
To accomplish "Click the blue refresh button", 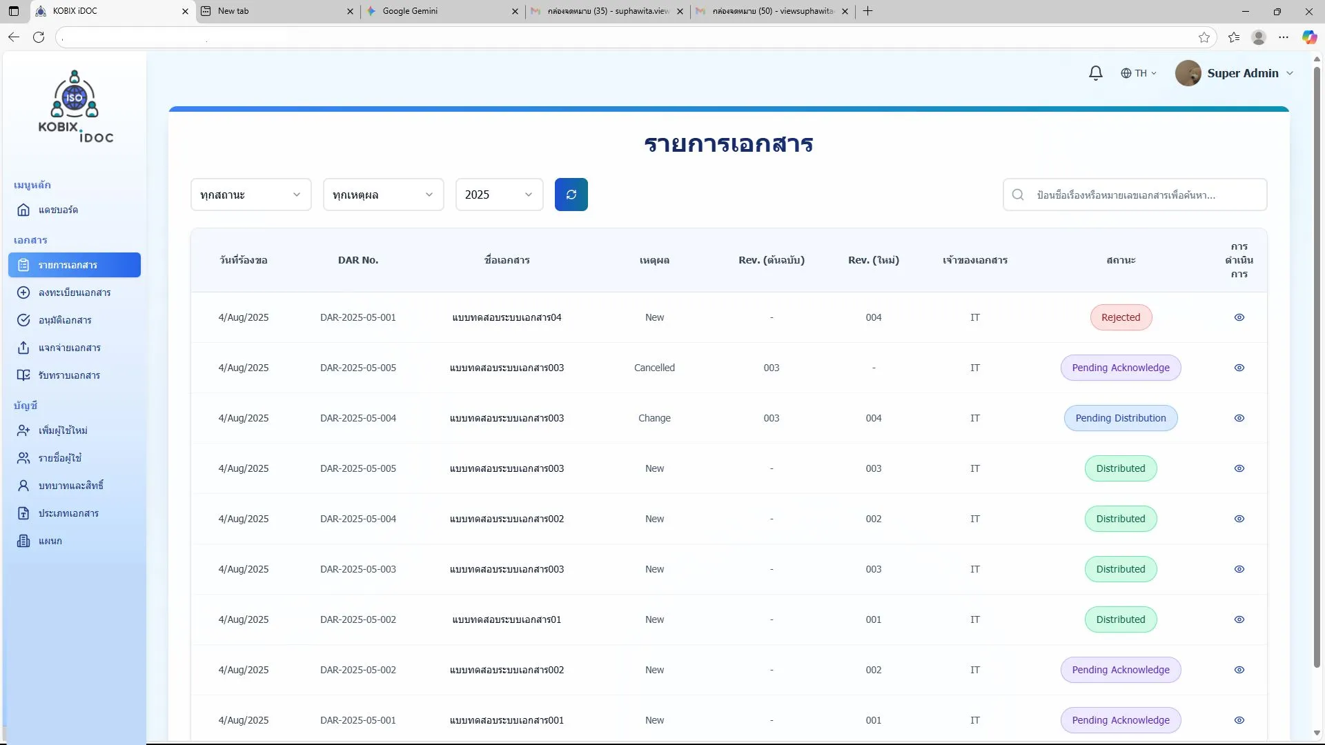I will (571, 195).
